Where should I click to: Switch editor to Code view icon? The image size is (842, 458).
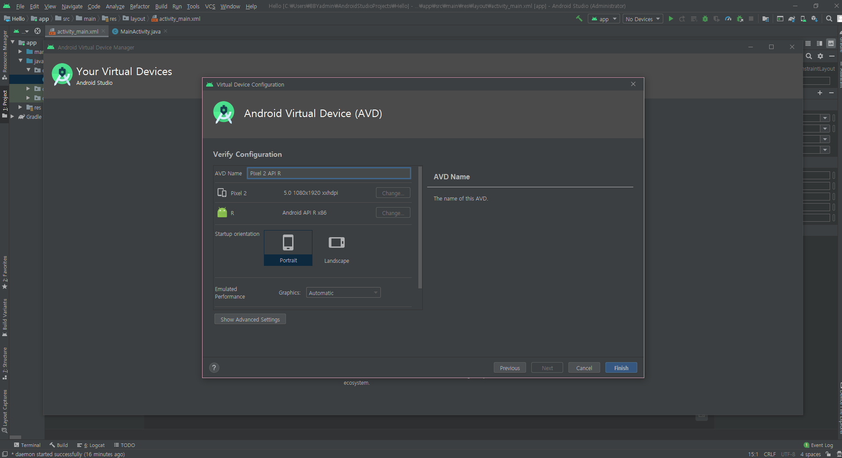point(808,43)
